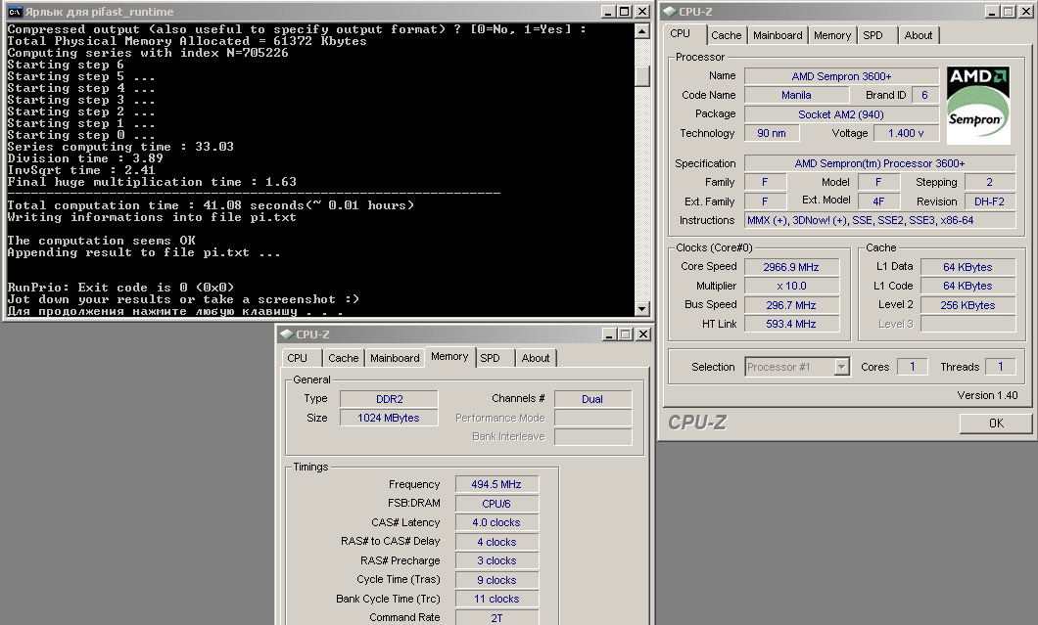Click the Channels # value Dual
The width and height of the screenshot is (1038, 625).
592,399
